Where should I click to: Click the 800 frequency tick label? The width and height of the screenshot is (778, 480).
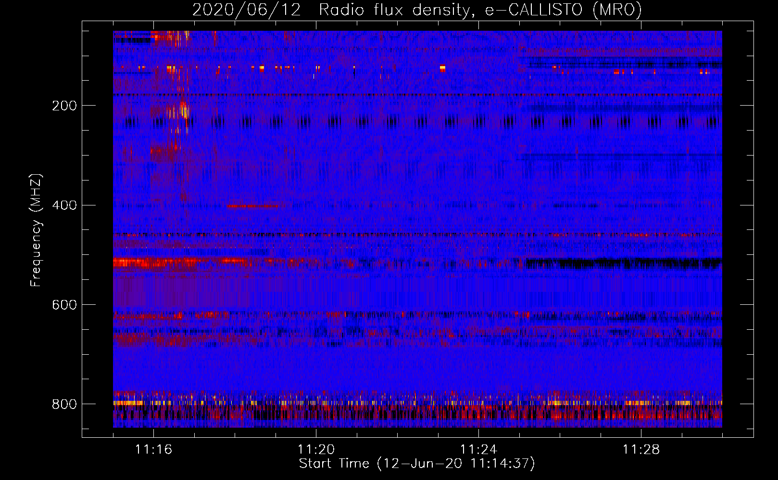pyautogui.click(x=64, y=404)
